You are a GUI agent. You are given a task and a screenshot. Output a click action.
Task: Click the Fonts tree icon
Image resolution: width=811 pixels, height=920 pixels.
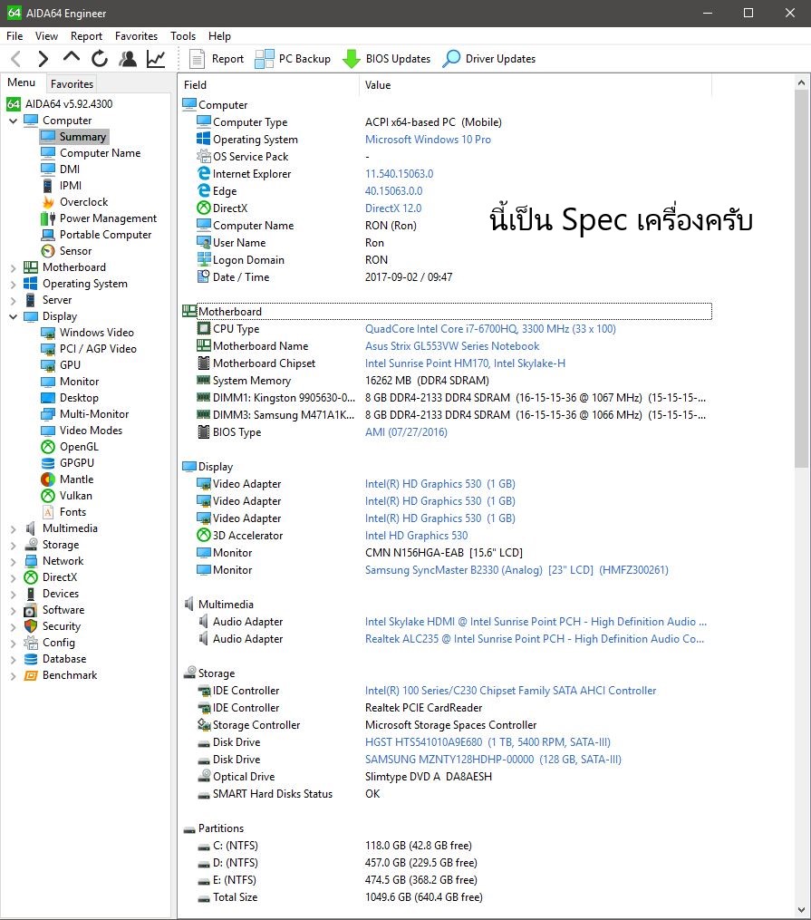pos(48,512)
